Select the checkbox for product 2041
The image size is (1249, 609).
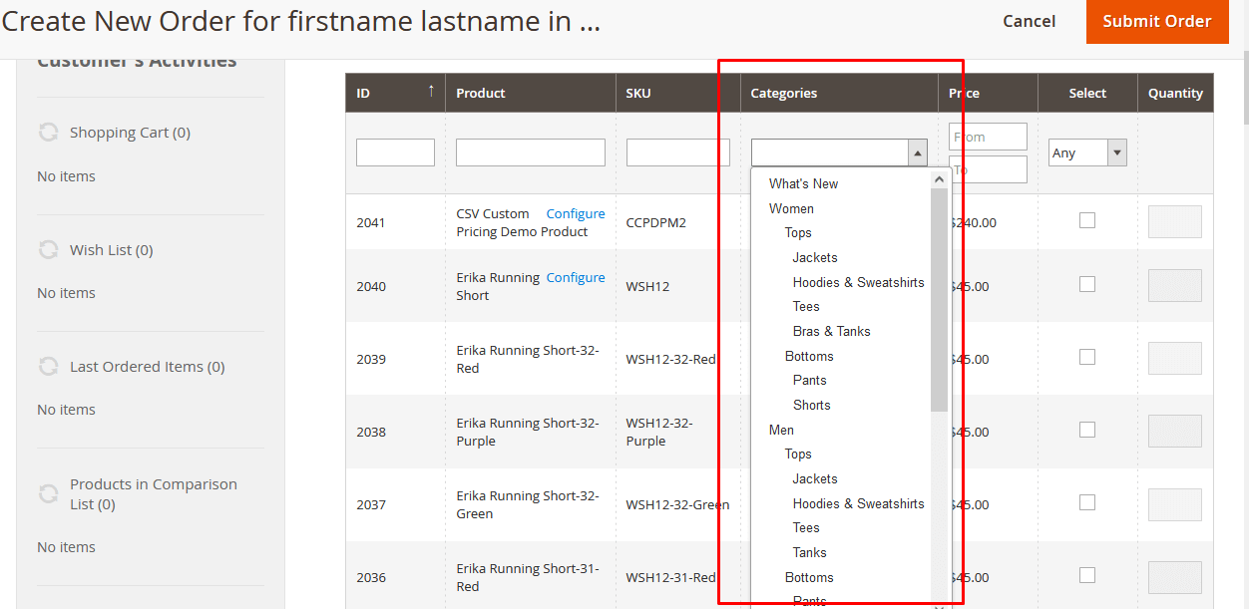click(1086, 220)
